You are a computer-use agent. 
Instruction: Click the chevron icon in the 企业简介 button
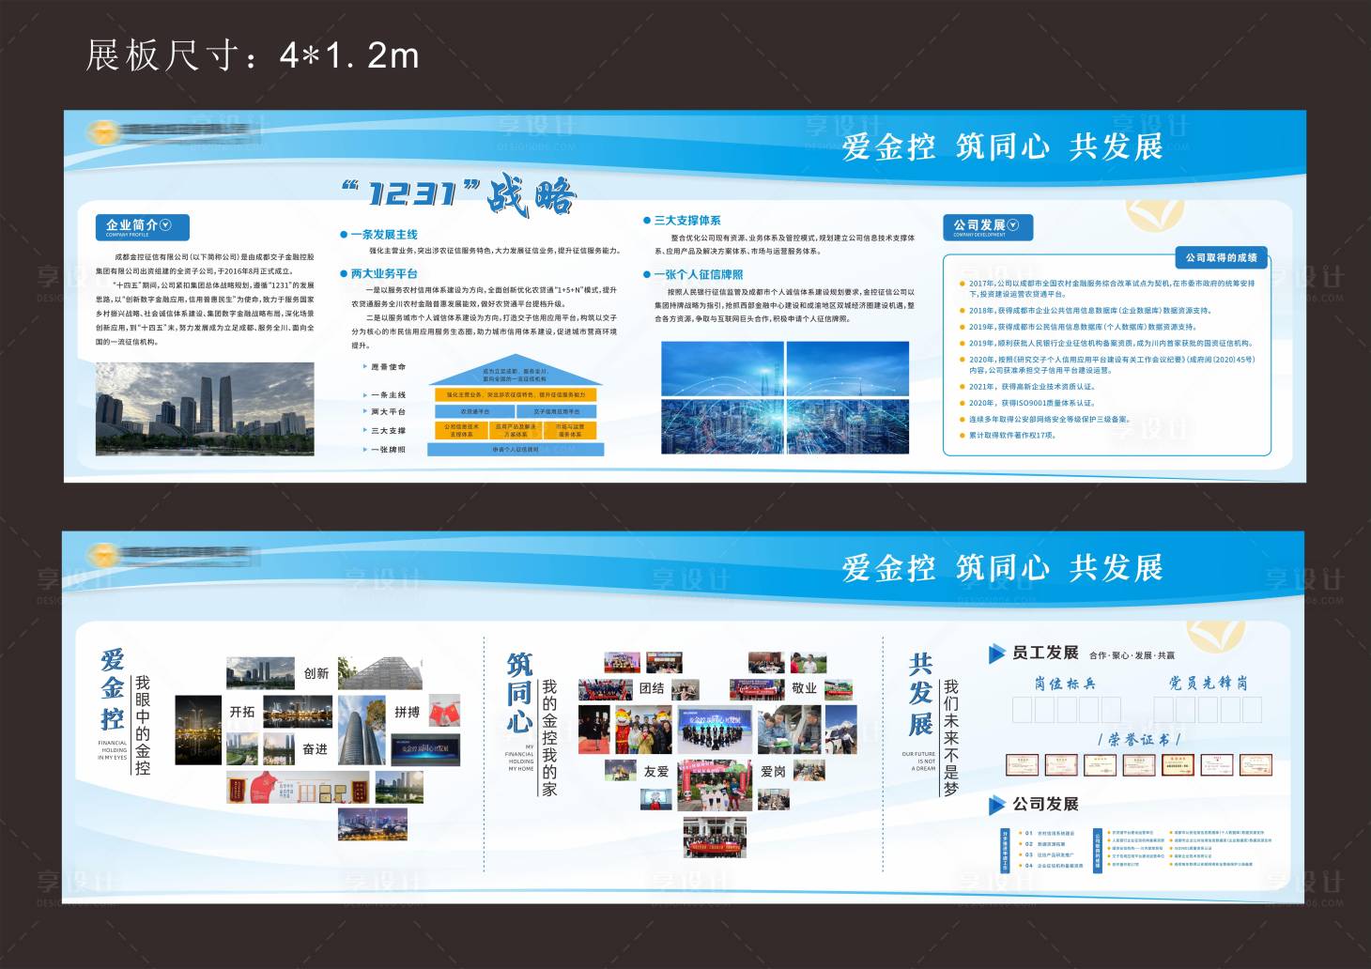pyautogui.click(x=166, y=224)
